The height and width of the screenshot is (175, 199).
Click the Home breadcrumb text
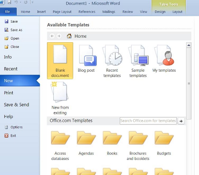point(81,36)
